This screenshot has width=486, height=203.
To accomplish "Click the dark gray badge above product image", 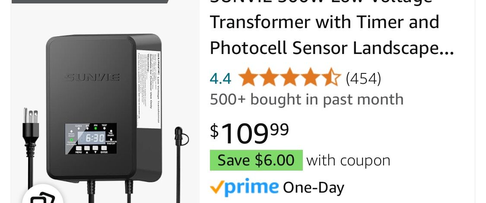I will pos(90,1).
